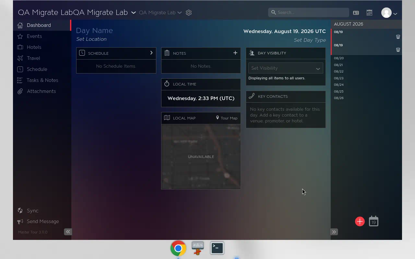Open the secondary QA Migrate Lab tour selector

pos(160,13)
